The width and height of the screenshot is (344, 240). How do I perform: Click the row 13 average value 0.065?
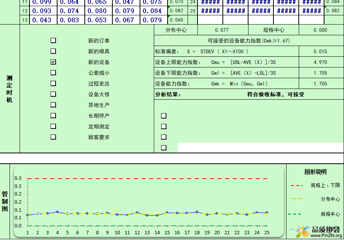[x=178, y=20]
